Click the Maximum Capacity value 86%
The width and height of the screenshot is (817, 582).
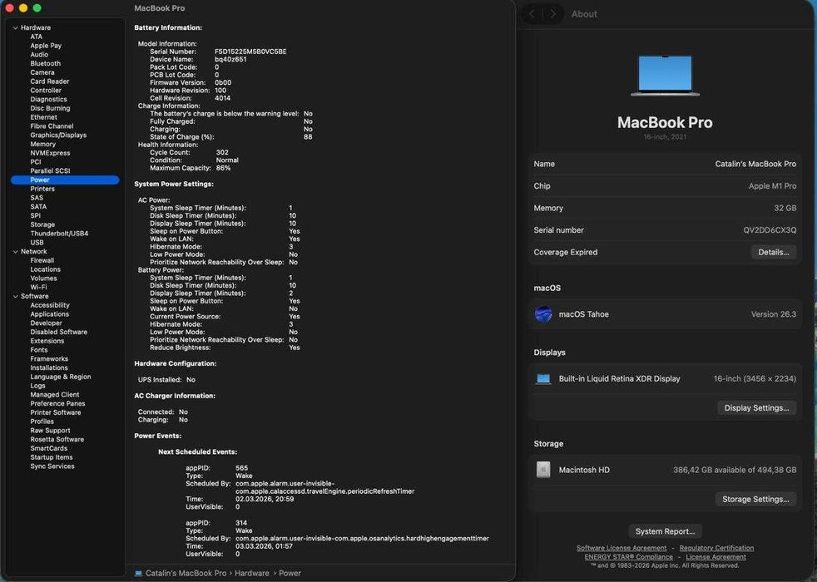[223, 168]
